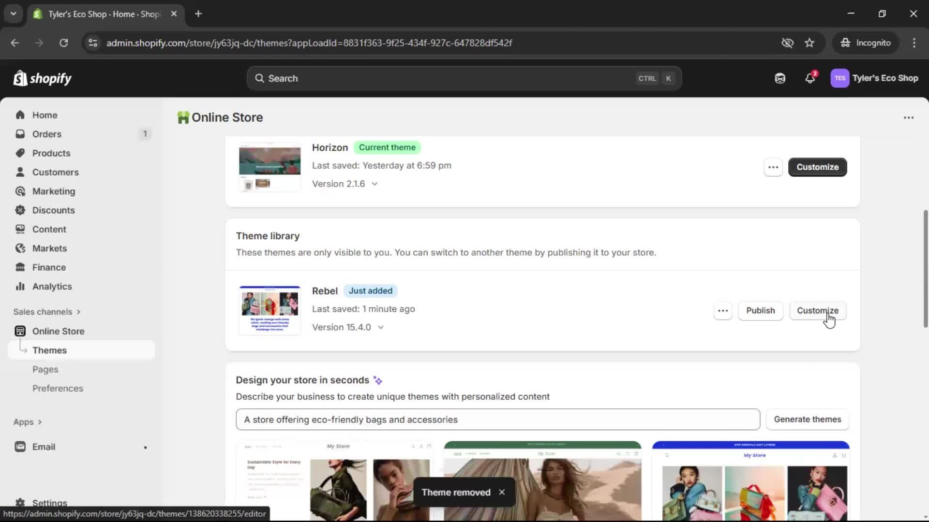Click the business description input field
The width and height of the screenshot is (929, 522).
497,420
